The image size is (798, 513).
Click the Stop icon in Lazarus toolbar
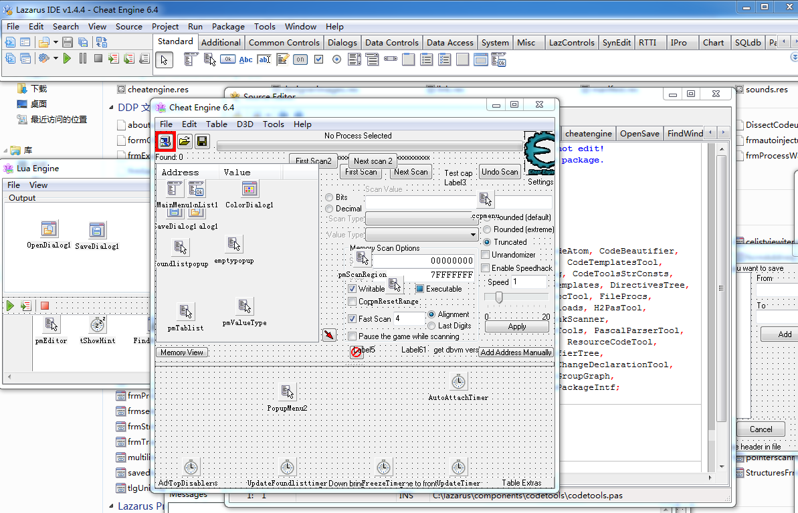point(98,59)
